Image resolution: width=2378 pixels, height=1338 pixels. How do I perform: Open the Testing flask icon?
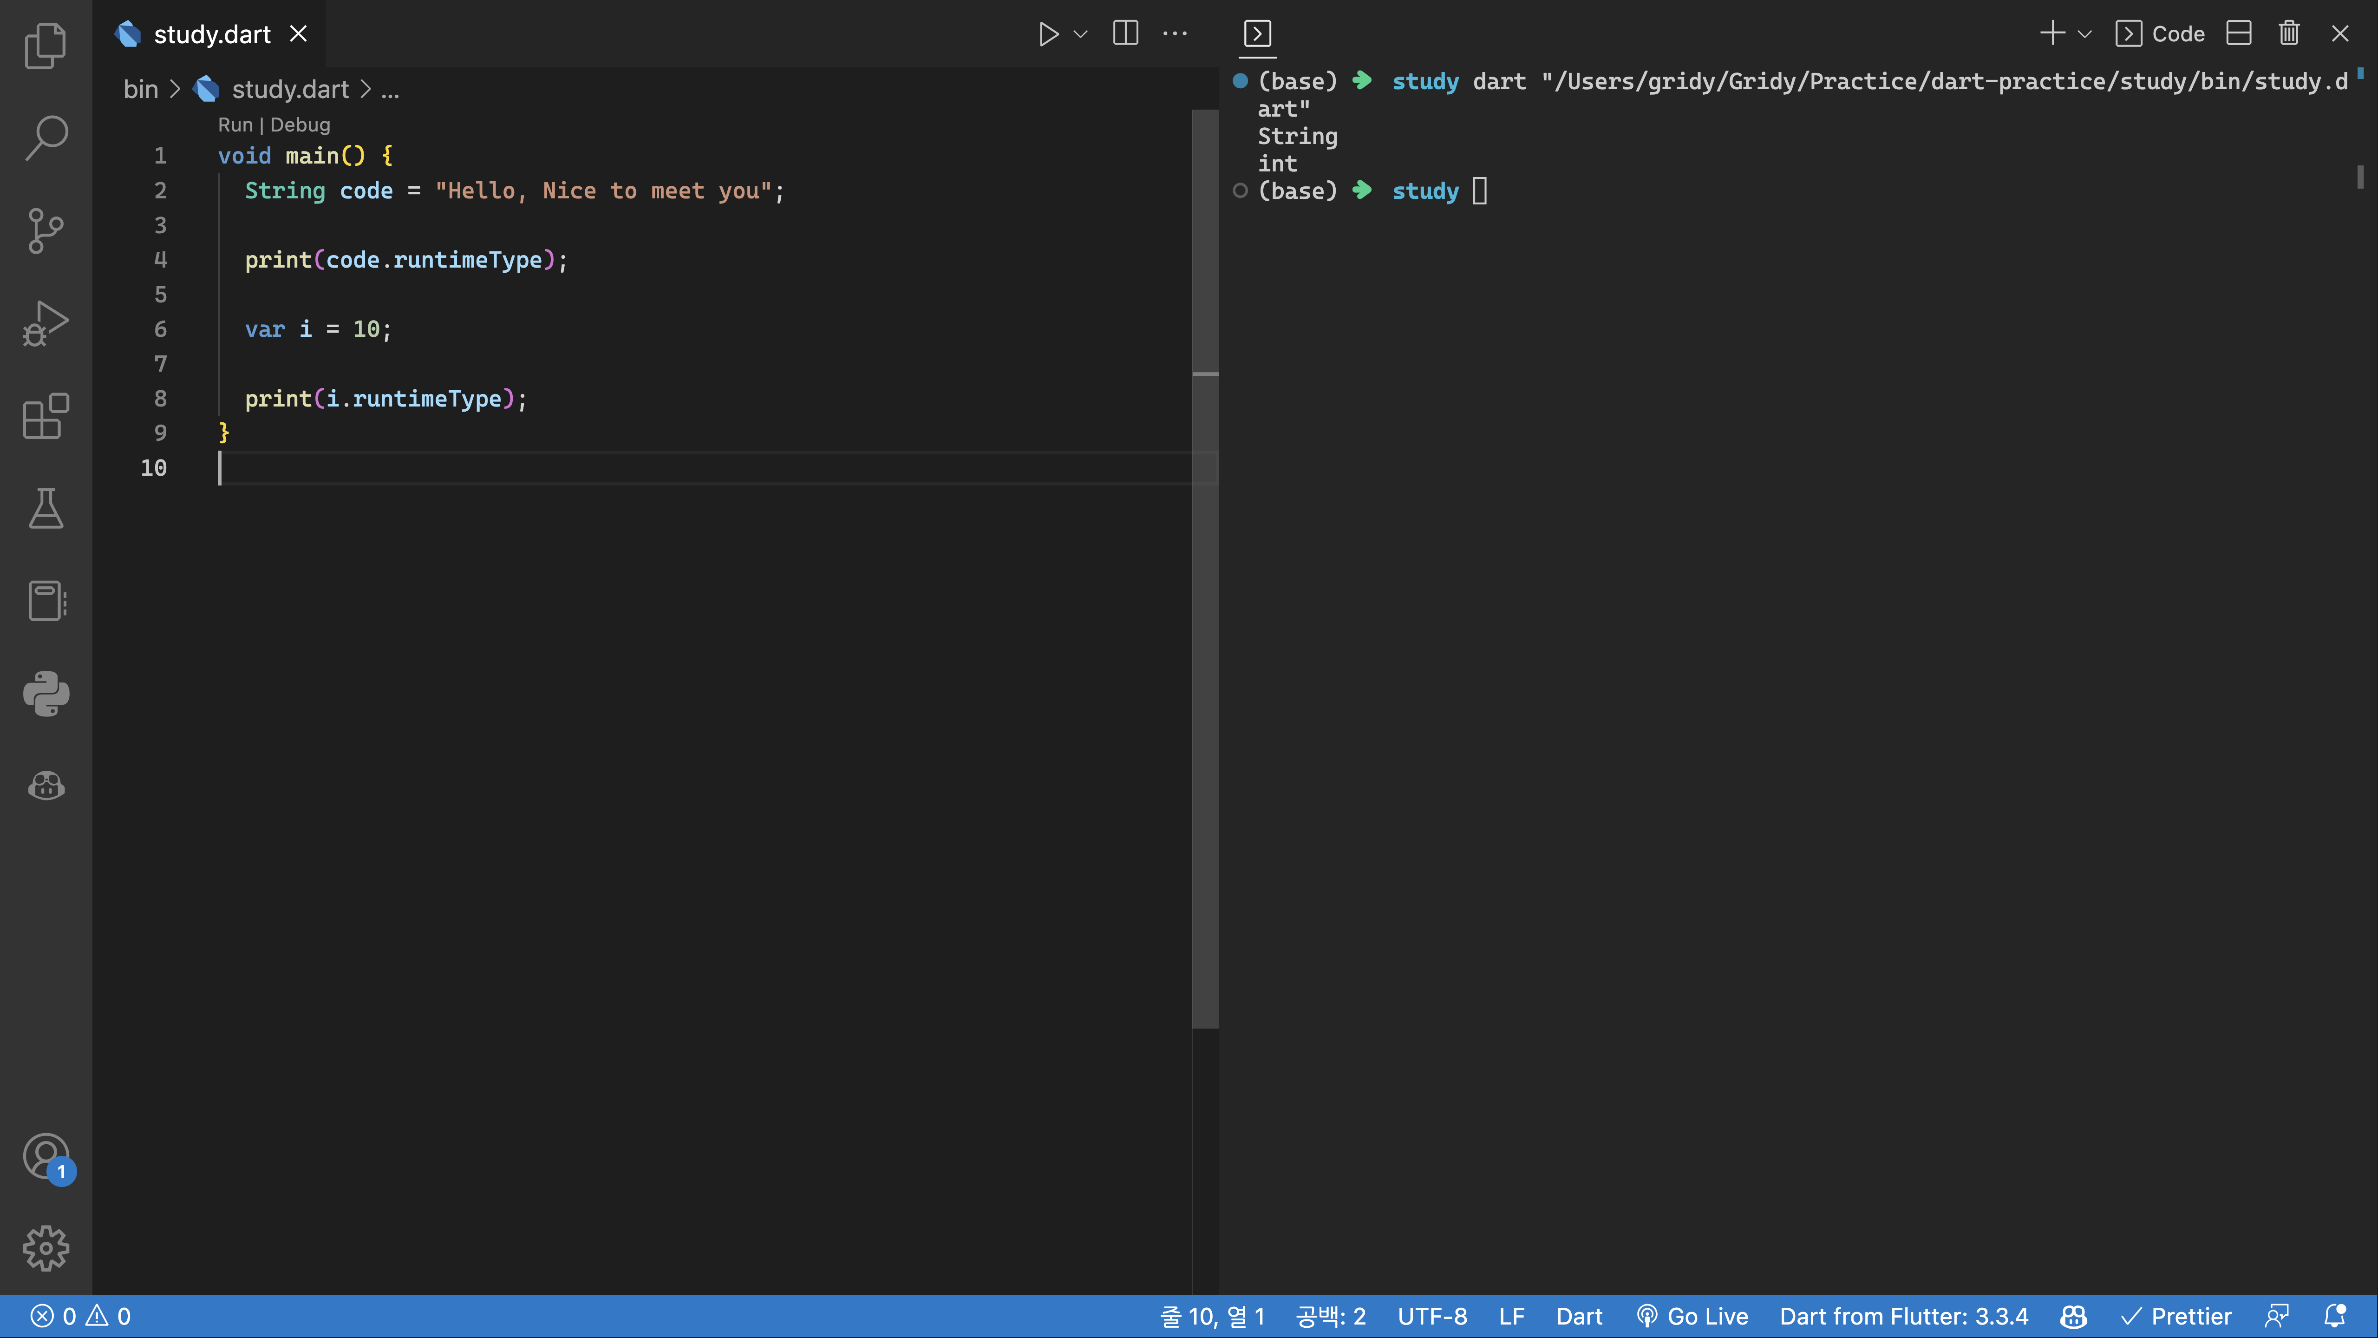click(x=45, y=509)
